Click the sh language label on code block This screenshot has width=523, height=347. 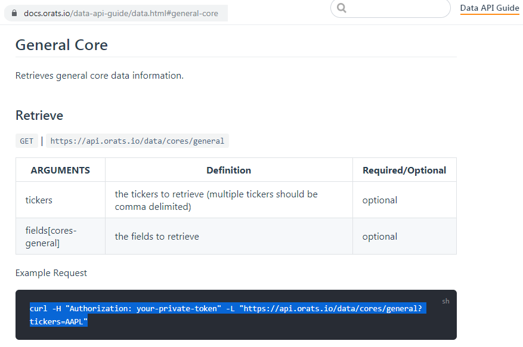tap(445, 301)
